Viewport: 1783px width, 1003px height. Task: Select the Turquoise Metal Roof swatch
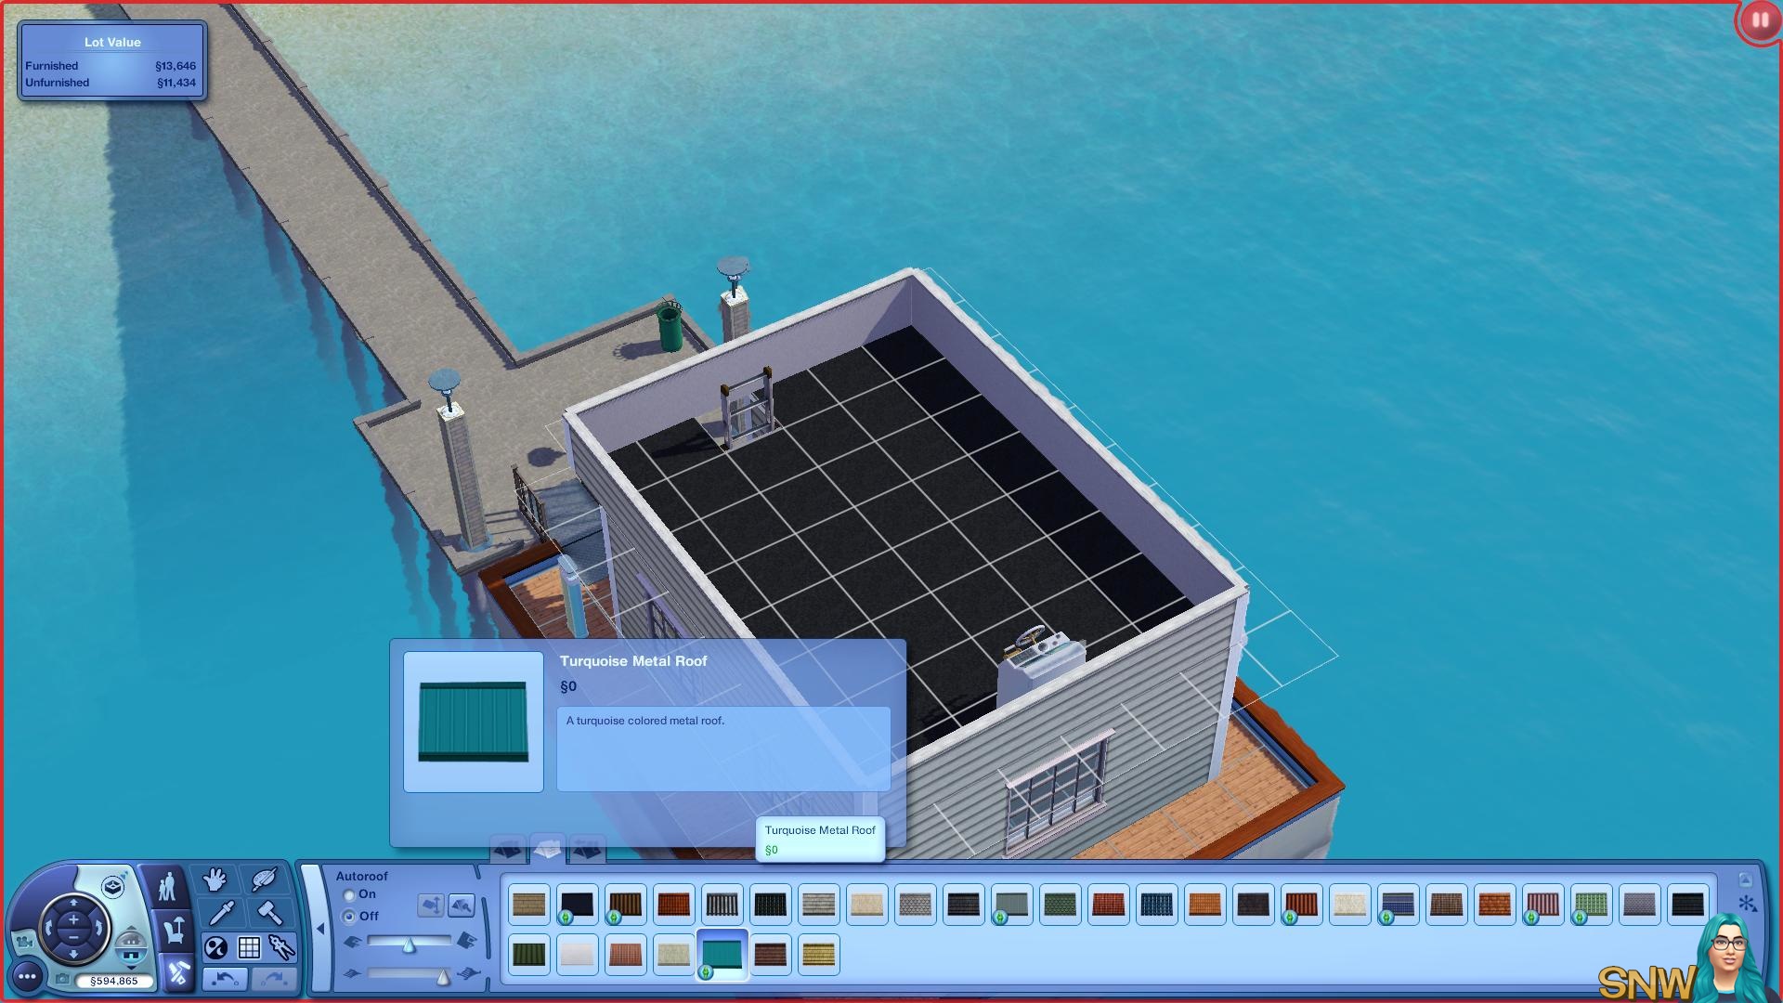pos(722,955)
